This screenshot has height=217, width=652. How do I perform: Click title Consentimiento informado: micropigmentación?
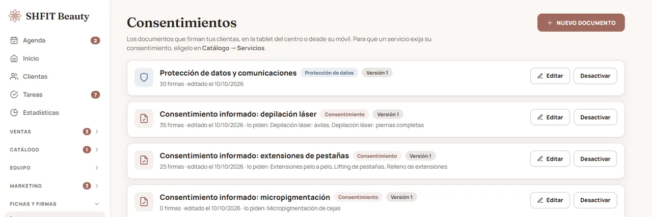tap(245, 197)
